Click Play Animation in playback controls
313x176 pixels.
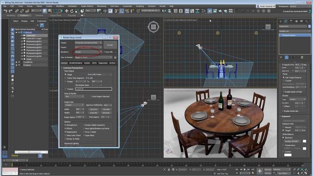coord(245,170)
